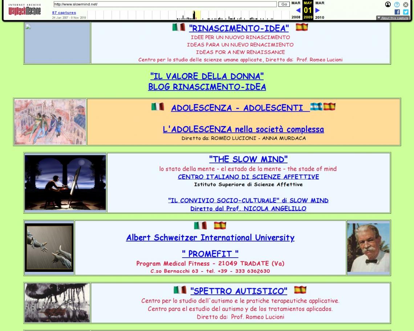Click the reaching hands image
414x331 pixels.
click(49, 248)
